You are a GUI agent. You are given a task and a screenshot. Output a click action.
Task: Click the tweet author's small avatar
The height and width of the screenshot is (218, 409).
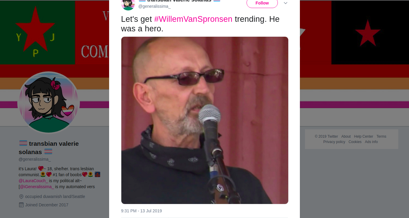[128, 3]
